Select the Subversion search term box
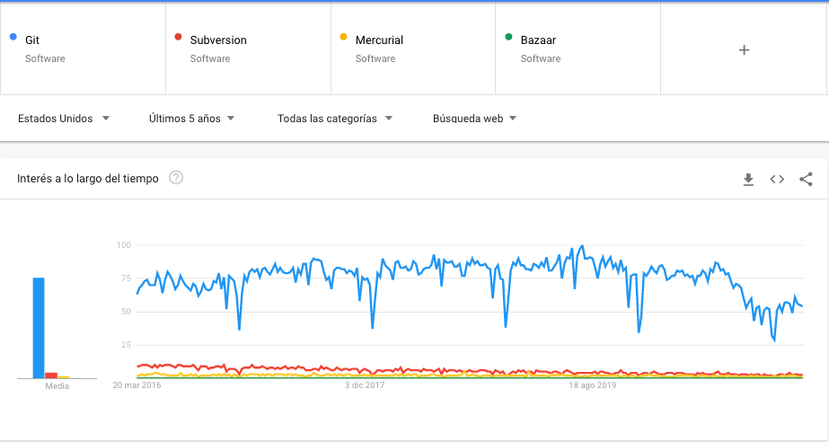This screenshot has width=829, height=442. [249, 49]
